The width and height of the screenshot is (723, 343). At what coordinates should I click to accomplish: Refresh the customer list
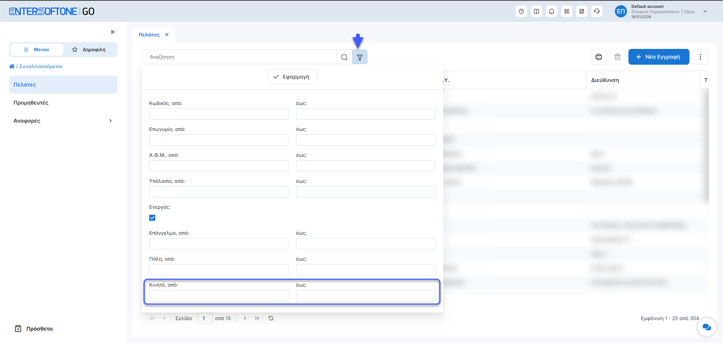271,318
